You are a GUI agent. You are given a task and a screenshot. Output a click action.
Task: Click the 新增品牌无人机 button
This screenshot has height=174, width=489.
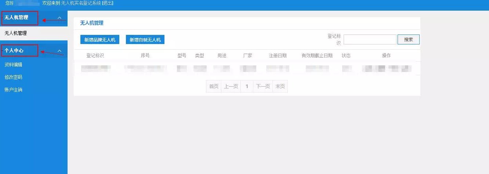pos(99,40)
